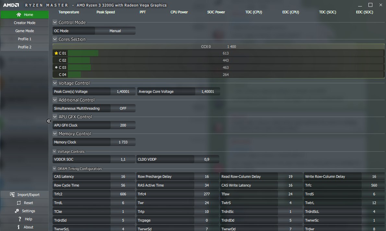Open the Creator Mode tab
Screen dimensions: 386x231
point(25,23)
